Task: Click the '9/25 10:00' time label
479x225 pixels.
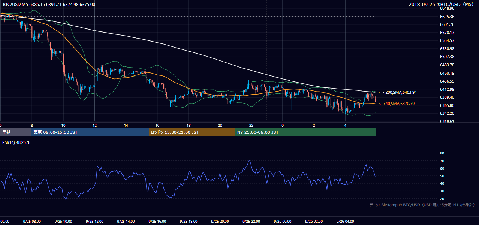Action: pos(63,221)
